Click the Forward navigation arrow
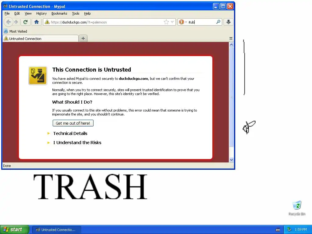The height and width of the screenshot is (234, 312). pos(16,22)
